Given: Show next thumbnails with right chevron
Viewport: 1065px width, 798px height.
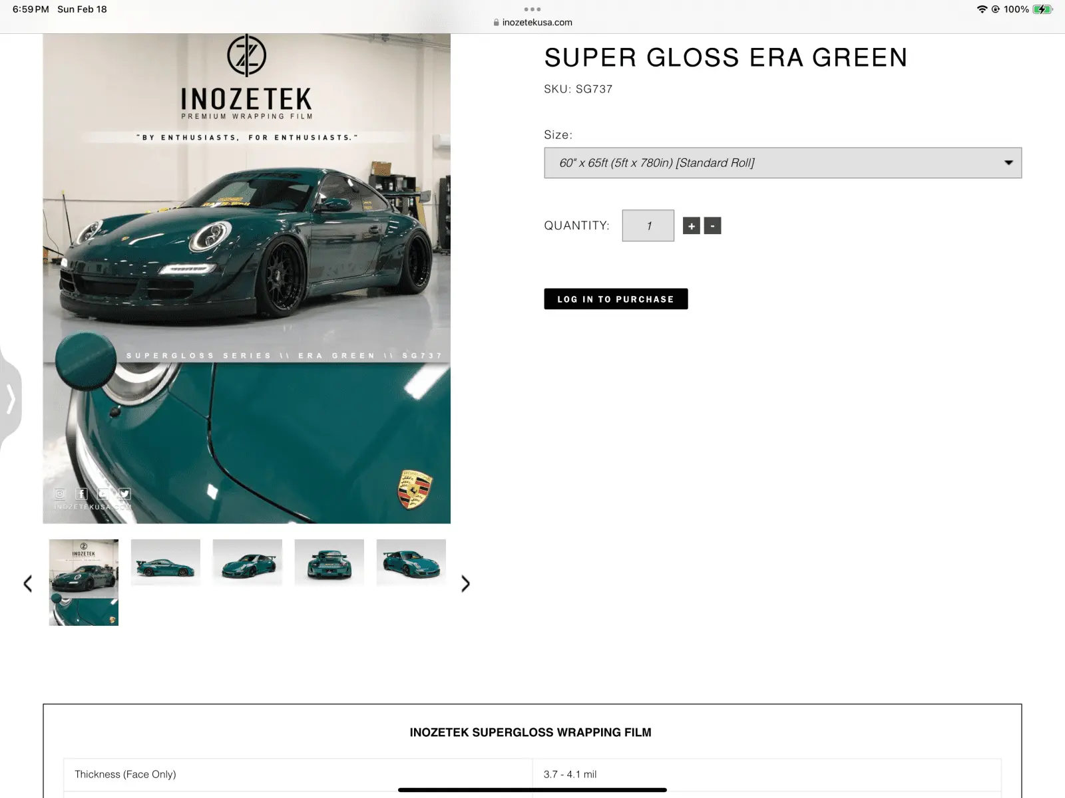Looking at the screenshot, I should tap(465, 584).
